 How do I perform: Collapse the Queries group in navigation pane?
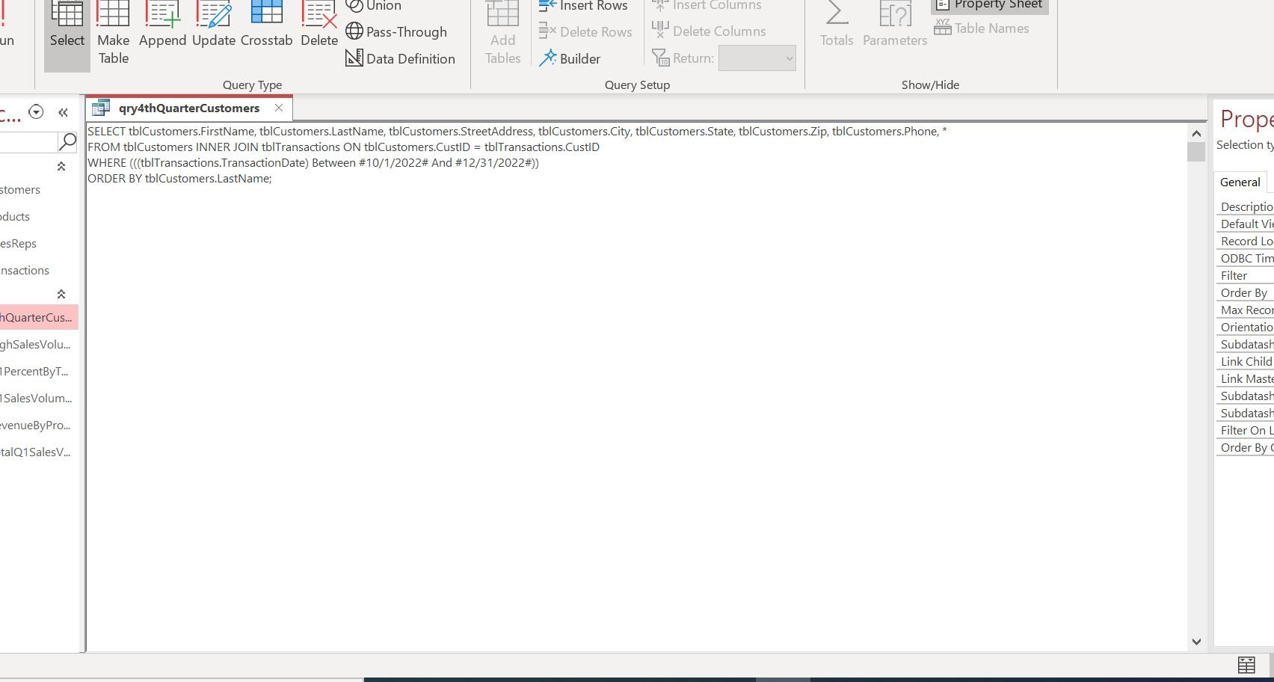tap(62, 294)
